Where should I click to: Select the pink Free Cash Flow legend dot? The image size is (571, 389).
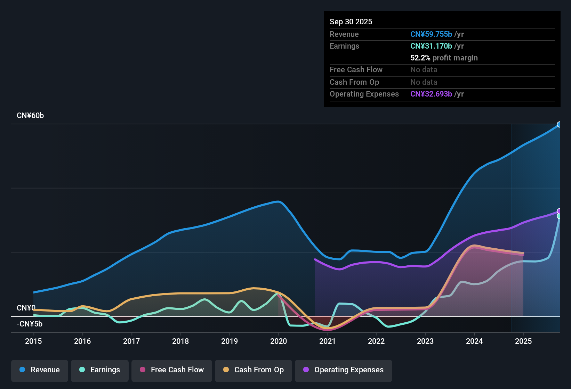point(142,370)
